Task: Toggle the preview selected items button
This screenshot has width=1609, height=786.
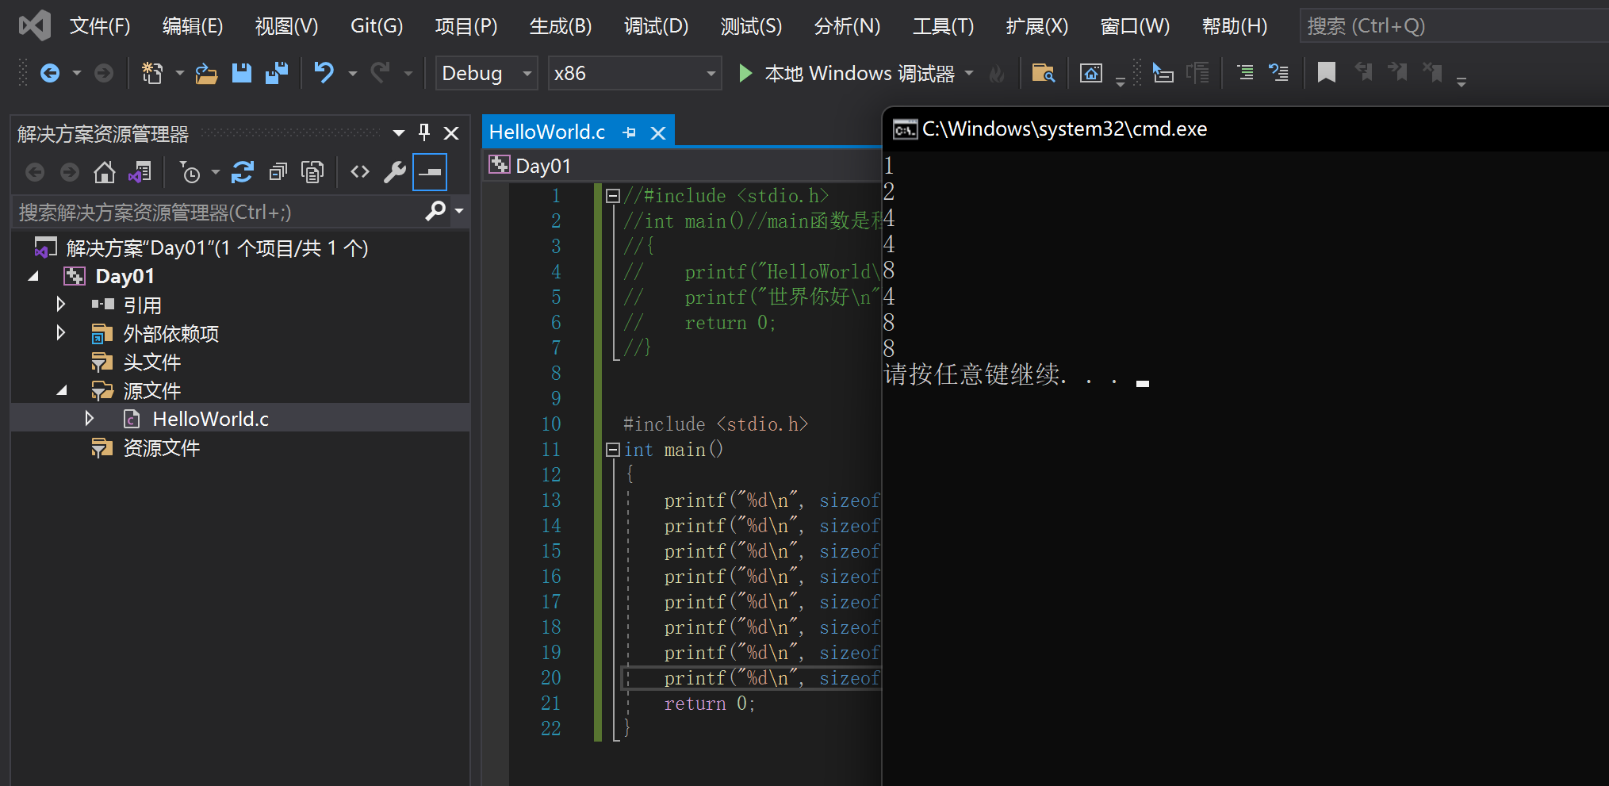Action: (x=430, y=172)
